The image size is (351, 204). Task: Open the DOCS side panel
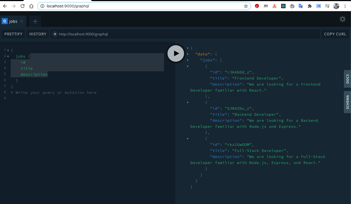coord(347,79)
